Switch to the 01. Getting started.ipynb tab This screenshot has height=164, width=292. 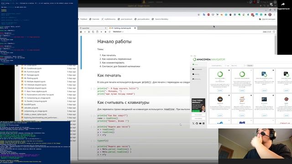(123, 28)
